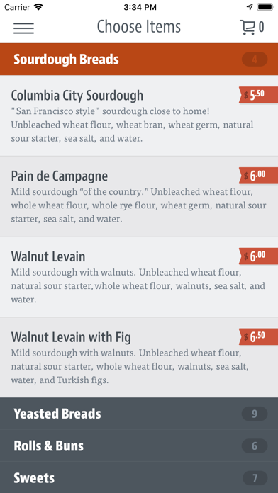The width and height of the screenshot is (278, 493).
Task: Select the Pain de Campagne item
Action: (x=139, y=196)
